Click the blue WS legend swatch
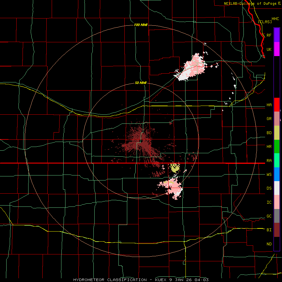Image resolution: width=282 pixels, height=282 pixels. (x=277, y=174)
